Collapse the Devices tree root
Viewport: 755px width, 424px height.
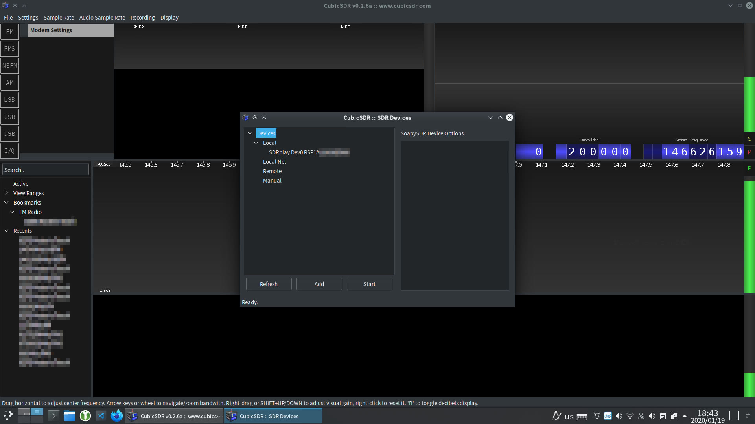[250, 133]
